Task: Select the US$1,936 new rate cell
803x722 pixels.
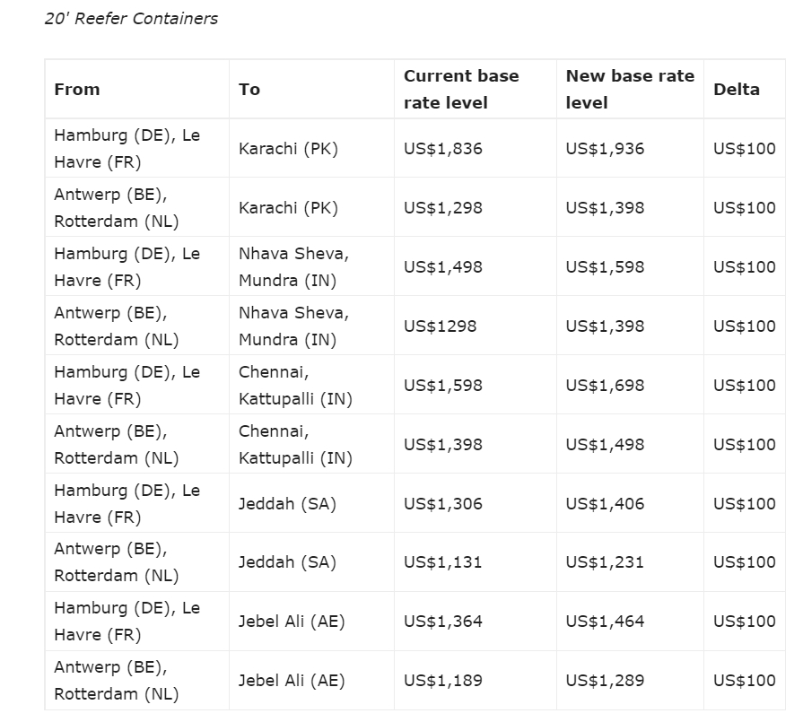Action: tap(605, 149)
